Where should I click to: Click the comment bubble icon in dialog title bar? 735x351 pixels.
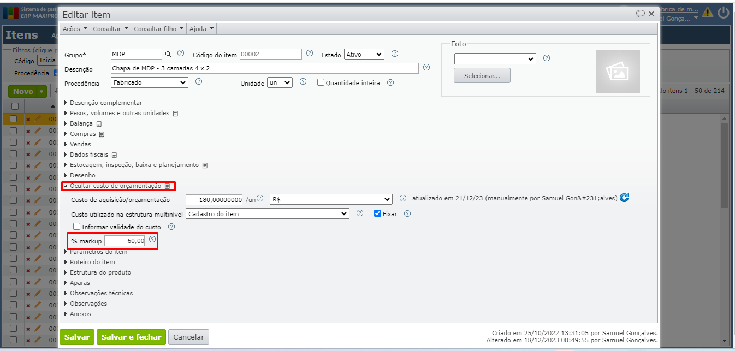pos(641,14)
